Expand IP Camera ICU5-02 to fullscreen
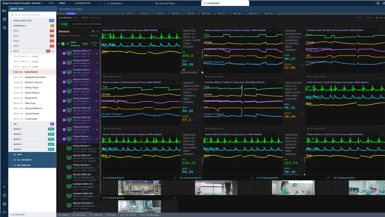The width and height of the screenshot is (385, 217). tap(252, 178)
